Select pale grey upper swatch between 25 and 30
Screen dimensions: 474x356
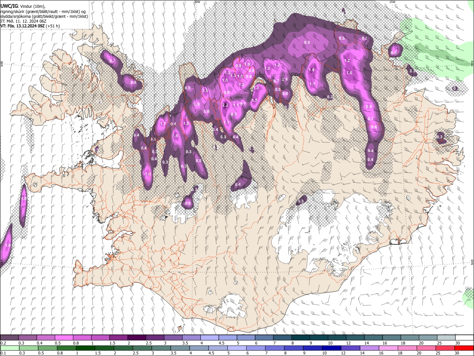tap(446, 338)
